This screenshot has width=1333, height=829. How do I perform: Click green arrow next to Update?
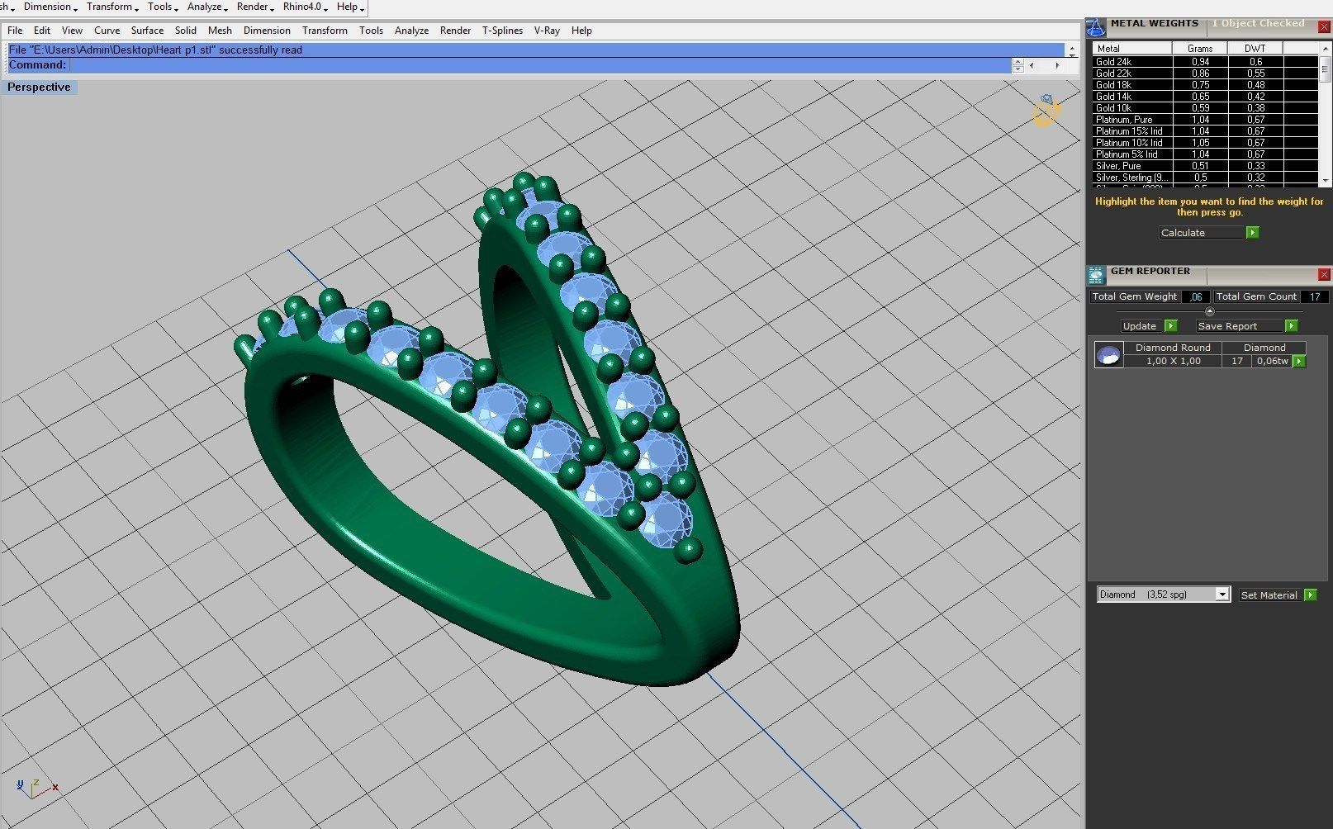click(x=1171, y=326)
